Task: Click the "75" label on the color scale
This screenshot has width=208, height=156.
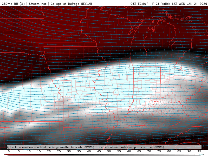Action: click(x=159, y=151)
